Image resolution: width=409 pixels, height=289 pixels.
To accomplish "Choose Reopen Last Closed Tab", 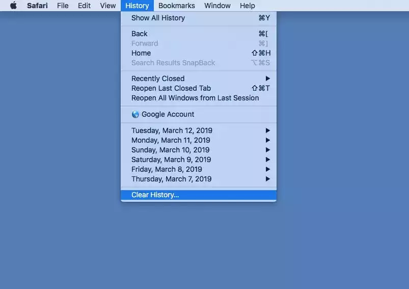I will point(199,88).
